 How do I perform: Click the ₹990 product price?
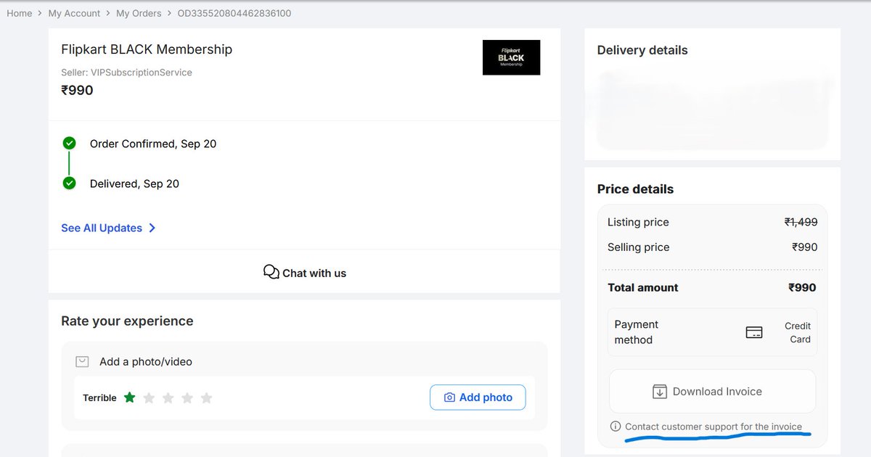pos(77,91)
